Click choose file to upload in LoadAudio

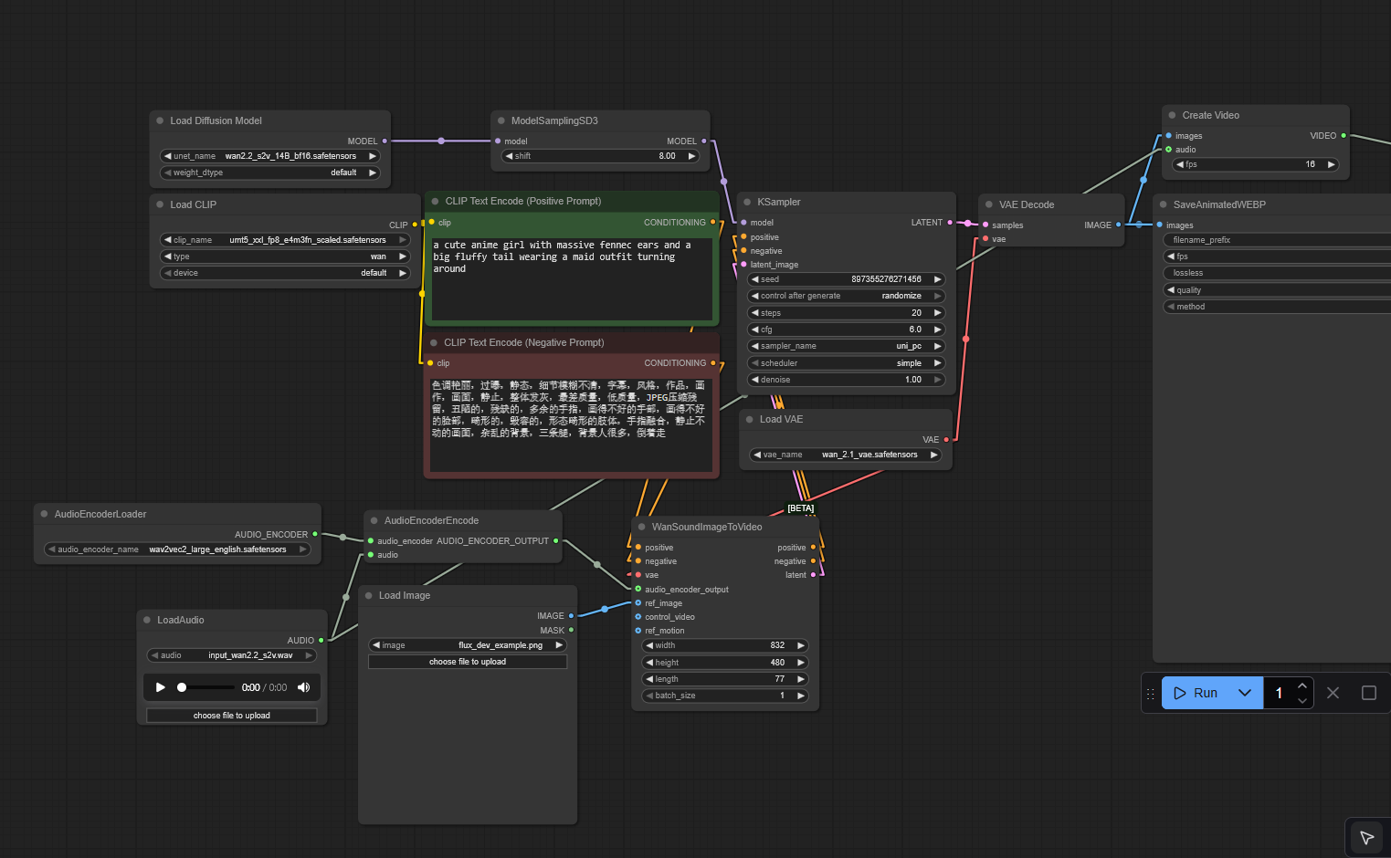pos(232,716)
